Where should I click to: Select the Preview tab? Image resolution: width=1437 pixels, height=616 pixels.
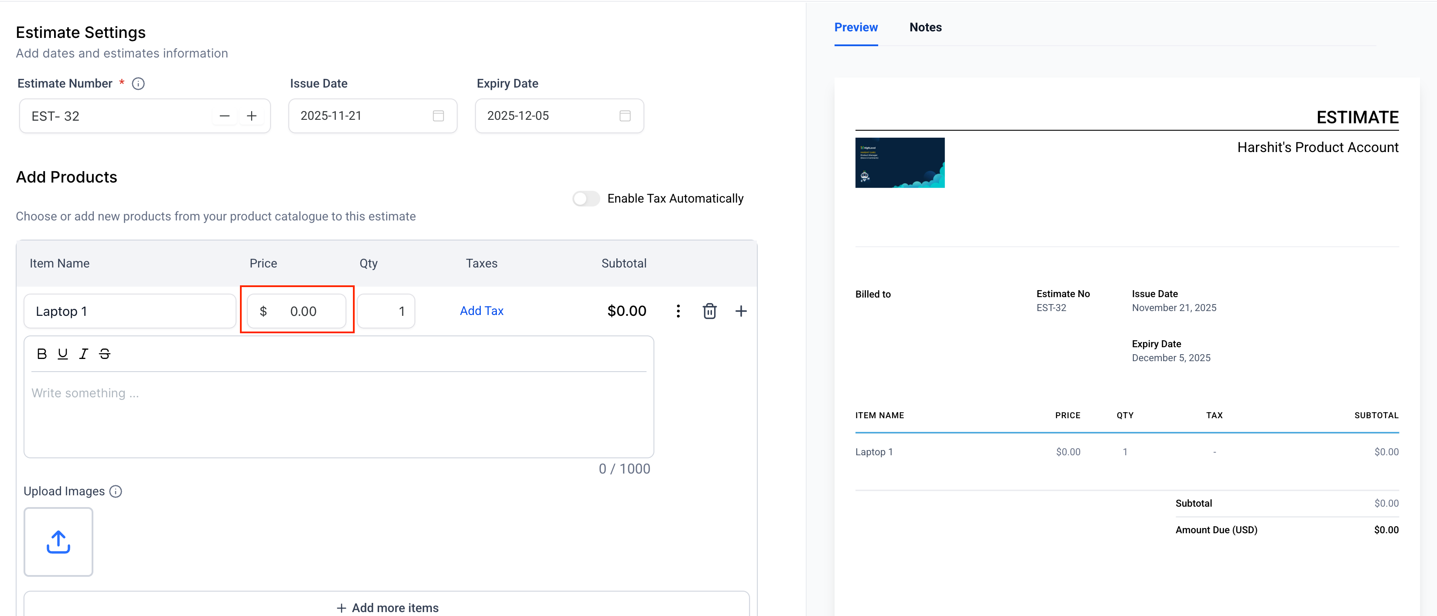855,27
